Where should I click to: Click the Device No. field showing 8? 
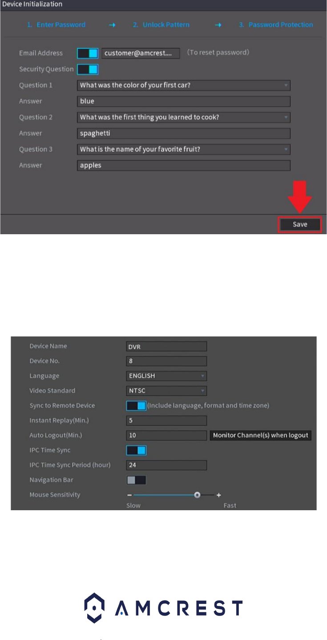pos(166,361)
